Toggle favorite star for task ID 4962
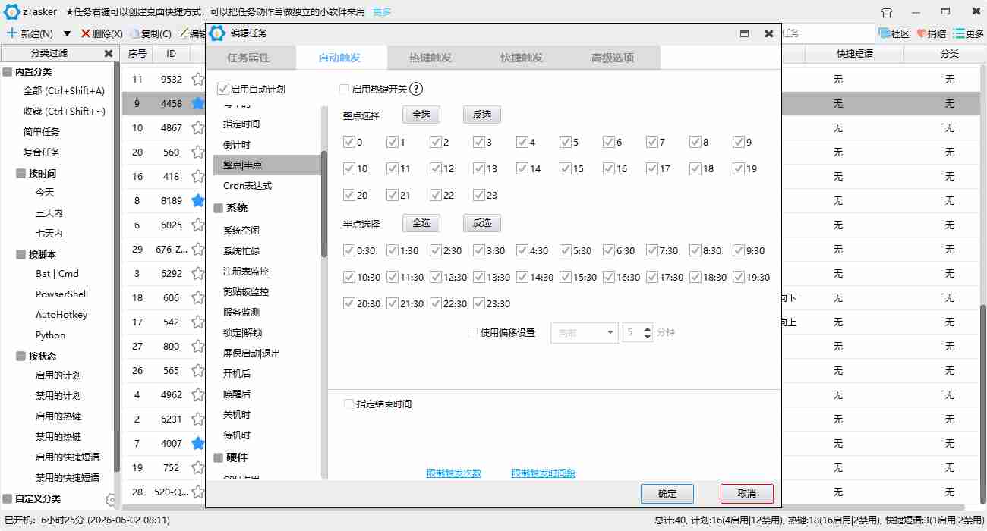Viewport: 987px width, 531px height. 198,394
